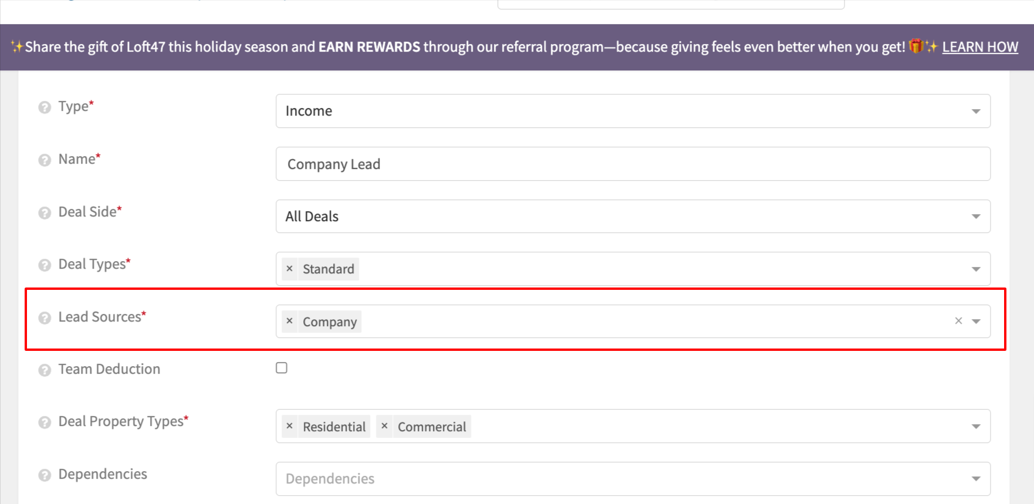This screenshot has width=1034, height=504.
Task: Click the Standard tag text in Deal Types
Action: click(x=328, y=269)
